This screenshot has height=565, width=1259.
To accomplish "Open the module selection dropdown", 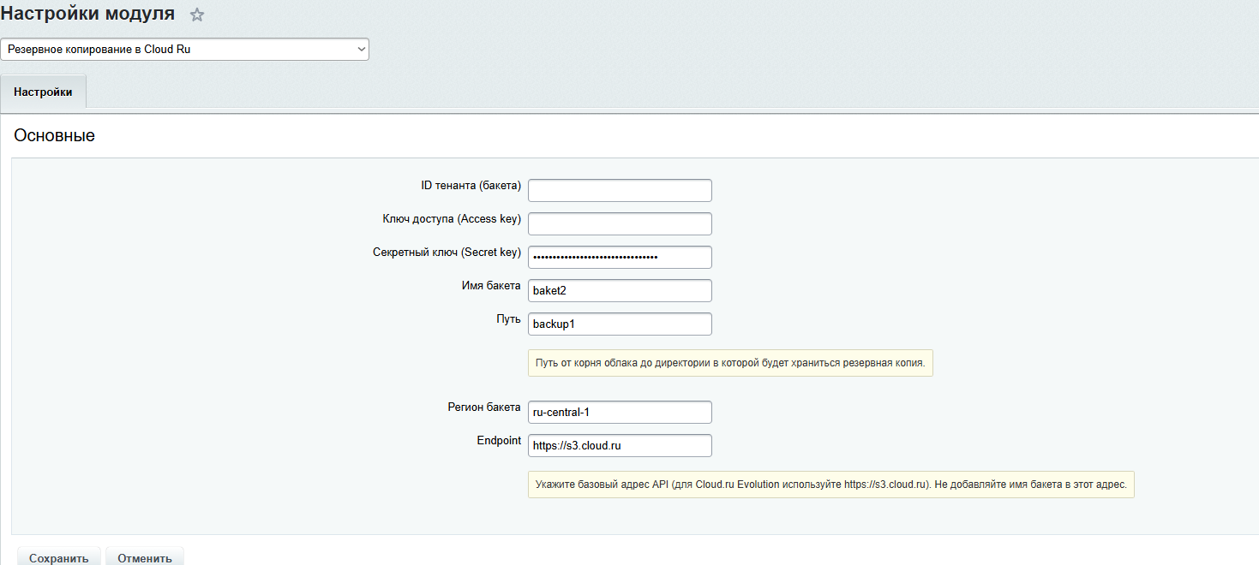I will point(184,50).
